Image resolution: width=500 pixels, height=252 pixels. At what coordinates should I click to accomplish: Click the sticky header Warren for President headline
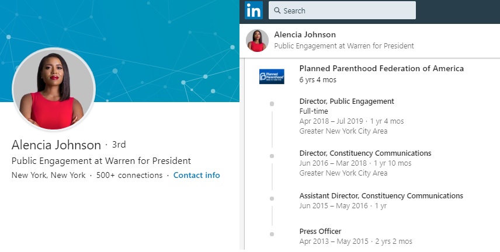pyautogui.click(x=344, y=46)
